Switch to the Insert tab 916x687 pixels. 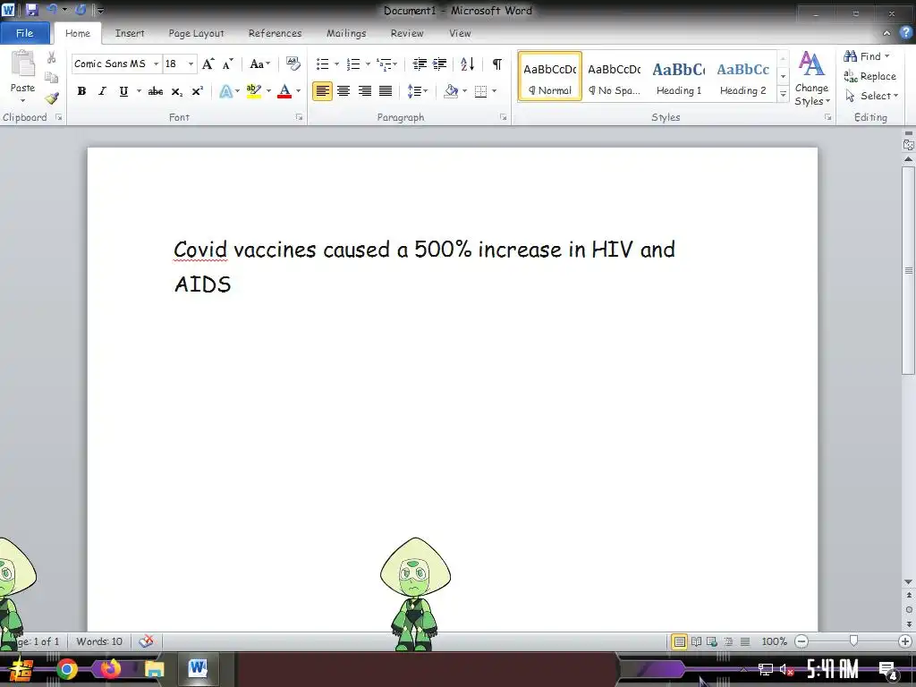pos(130,33)
